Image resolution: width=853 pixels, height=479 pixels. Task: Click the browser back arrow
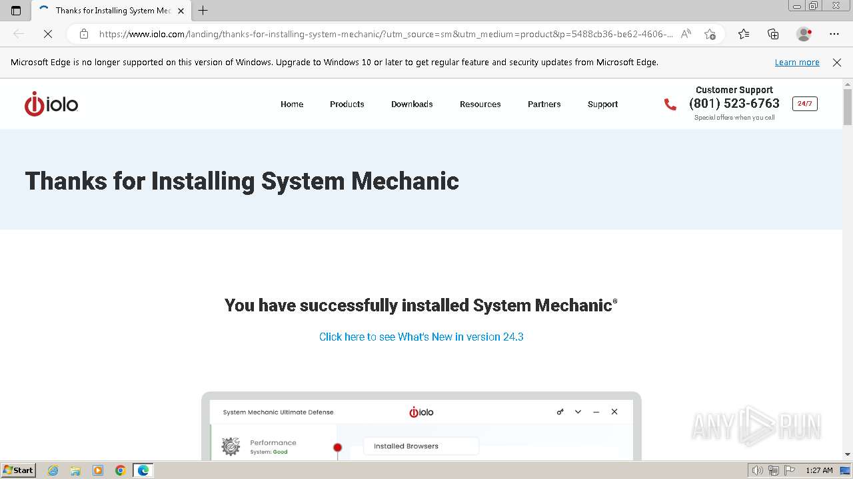tap(19, 34)
